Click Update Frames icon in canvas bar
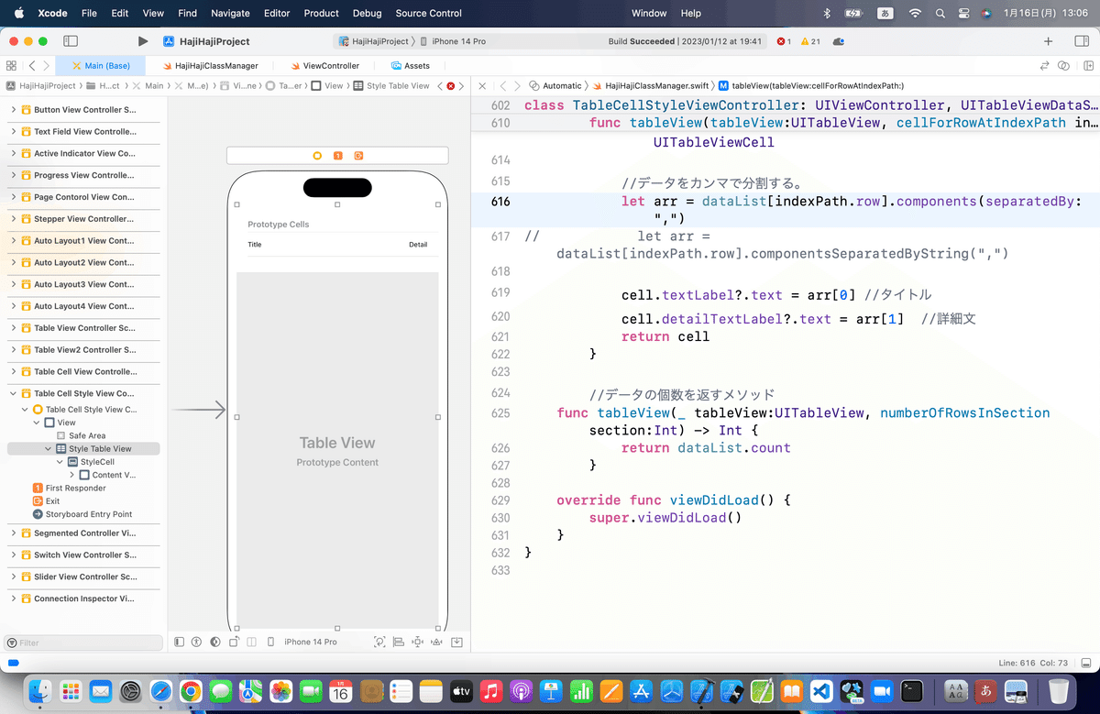The height and width of the screenshot is (714, 1100). click(x=379, y=642)
